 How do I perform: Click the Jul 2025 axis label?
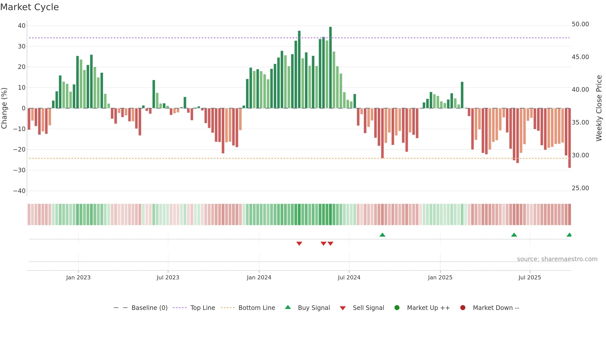click(530, 277)
